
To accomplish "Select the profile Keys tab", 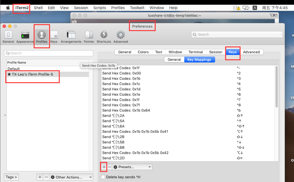I will tap(233, 52).
